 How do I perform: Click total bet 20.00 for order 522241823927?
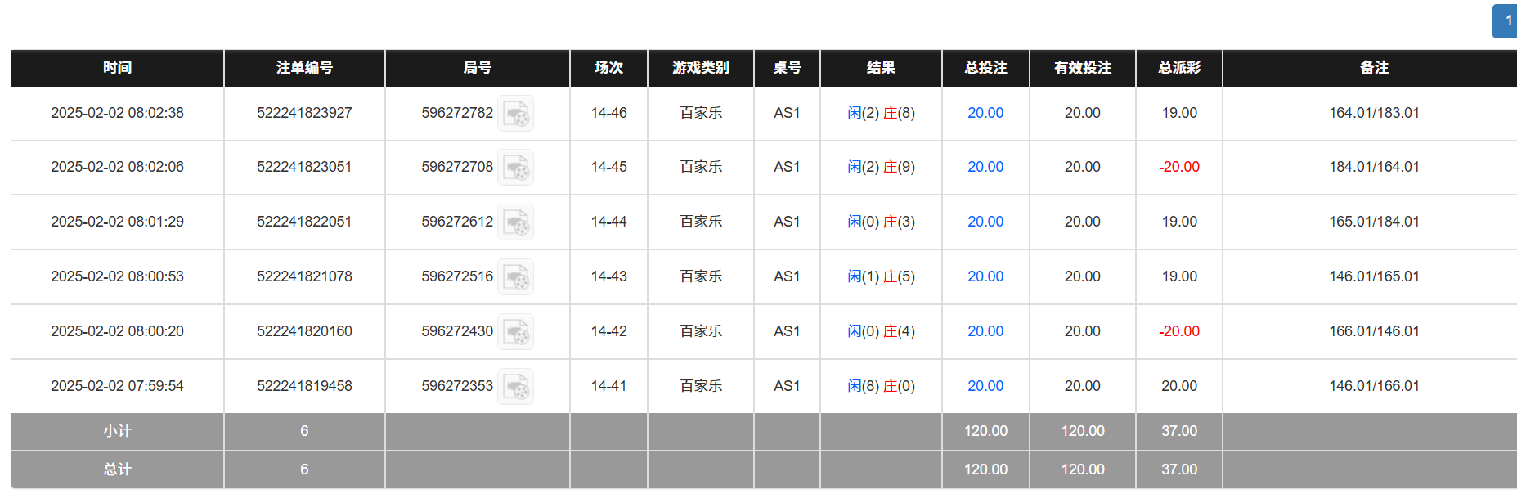coord(985,113)
